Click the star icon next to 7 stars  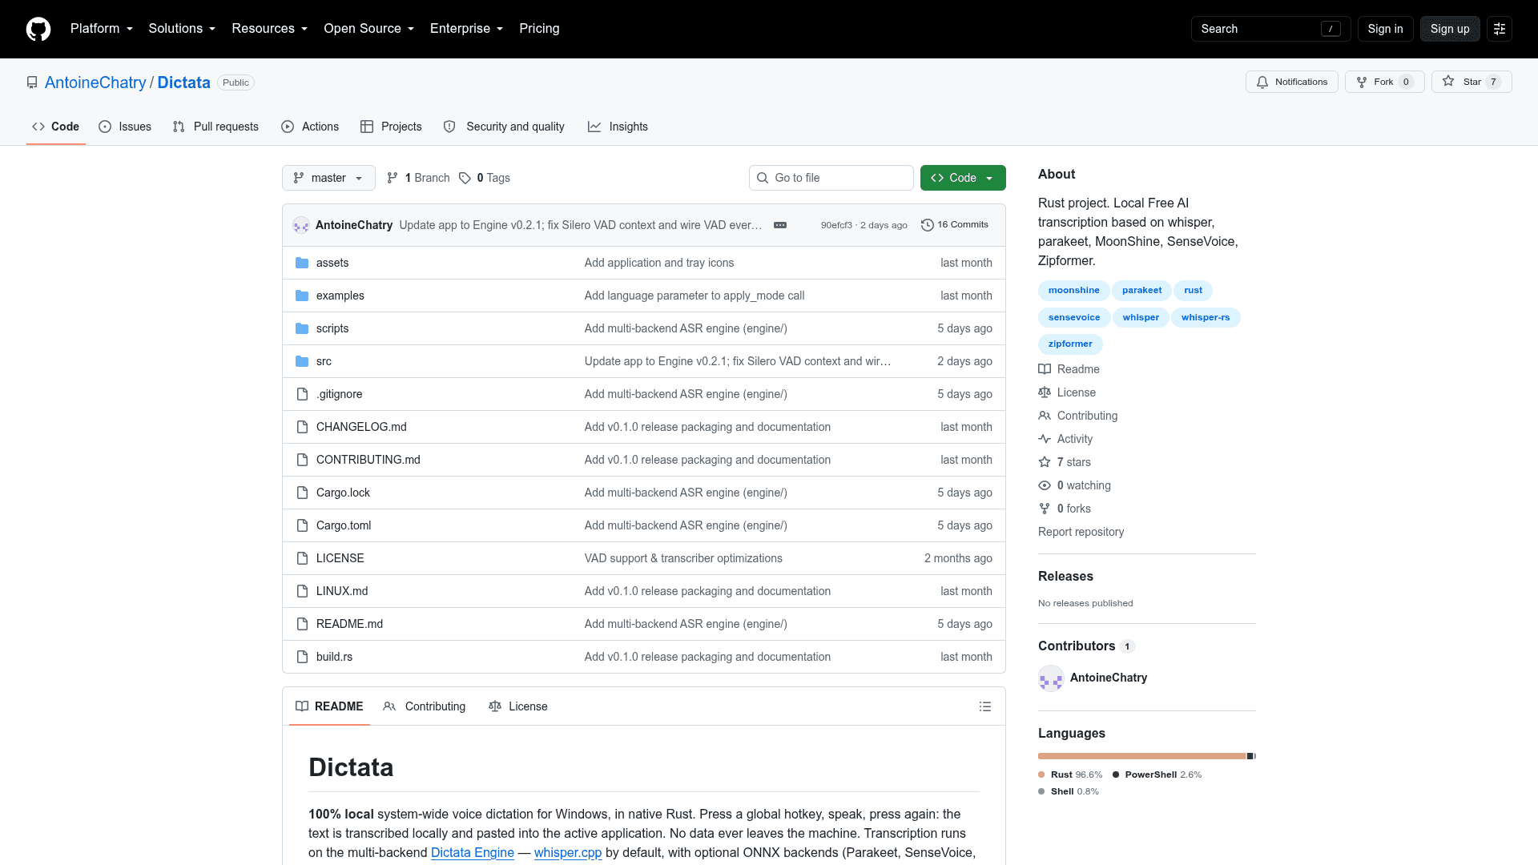[1045, 462]
